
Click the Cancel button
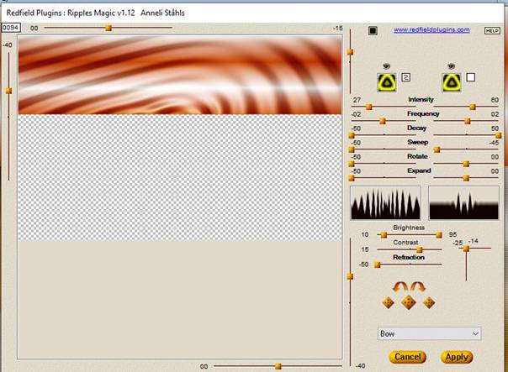408,357
